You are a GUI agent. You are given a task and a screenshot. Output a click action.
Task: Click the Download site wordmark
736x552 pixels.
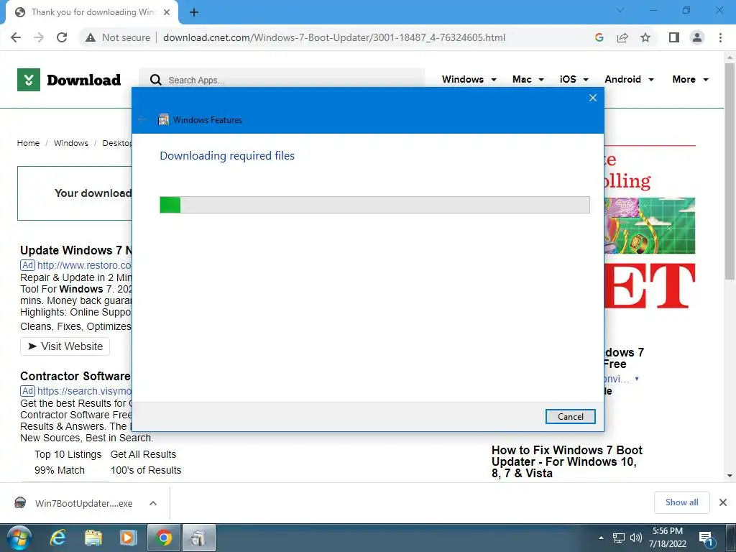point(83,80)
